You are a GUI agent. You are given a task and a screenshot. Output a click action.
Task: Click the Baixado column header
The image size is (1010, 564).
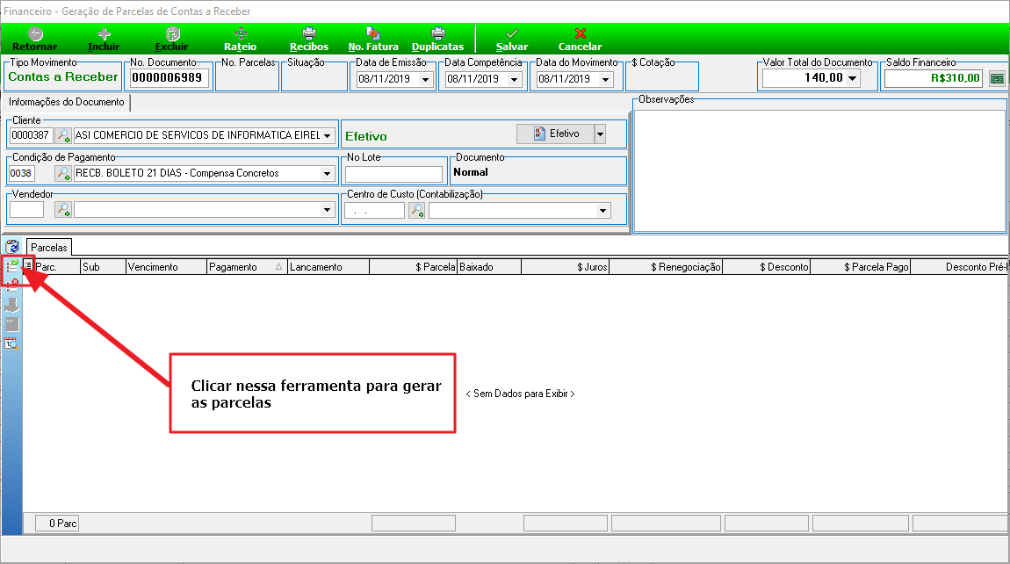489,267
